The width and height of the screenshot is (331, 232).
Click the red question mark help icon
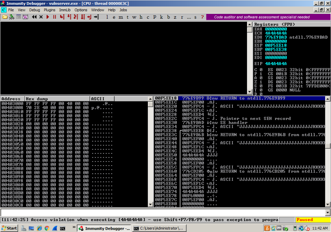[x=202, y=17]
